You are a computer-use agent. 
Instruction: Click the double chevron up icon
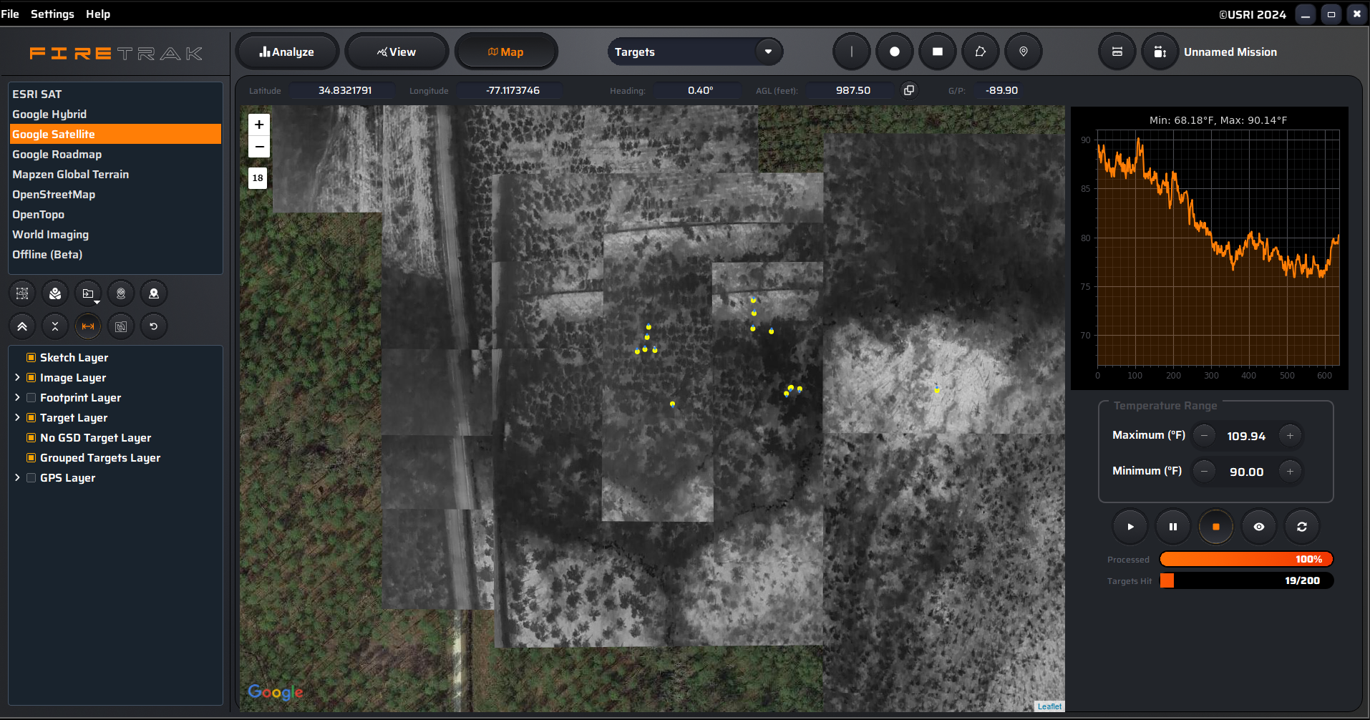(22, 326)
